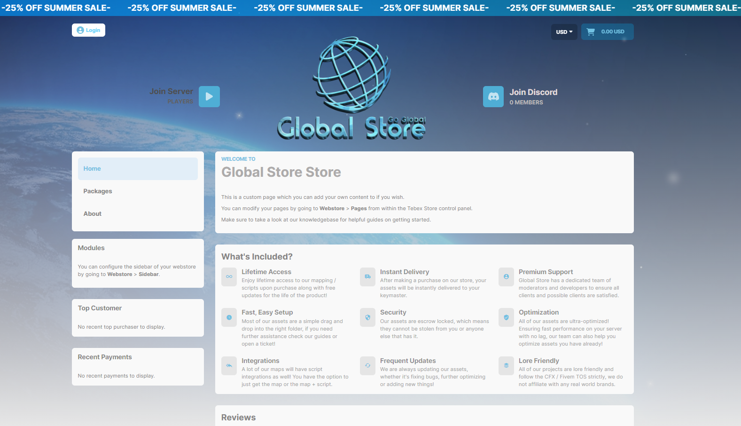Click the Join Server text link

171,91
